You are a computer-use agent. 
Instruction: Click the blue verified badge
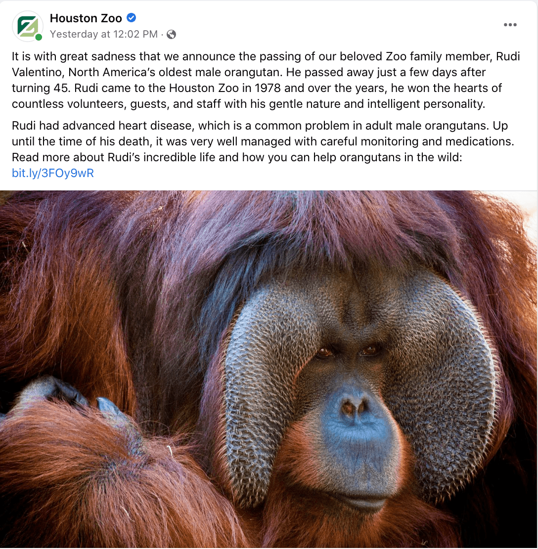[x=131, y=17]
